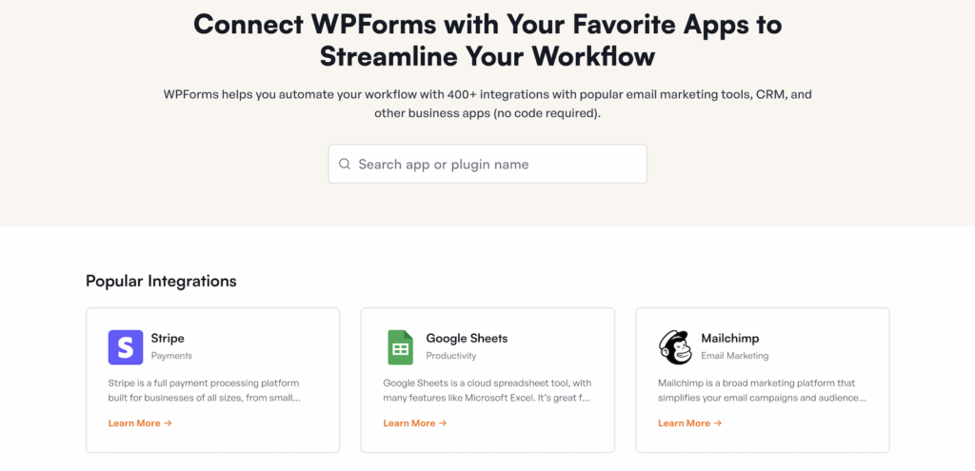
Task: Select the Google Sheets card title
Action: click(x=467, y=338)
